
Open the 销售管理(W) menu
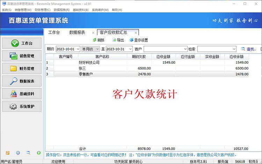point(23,10)
